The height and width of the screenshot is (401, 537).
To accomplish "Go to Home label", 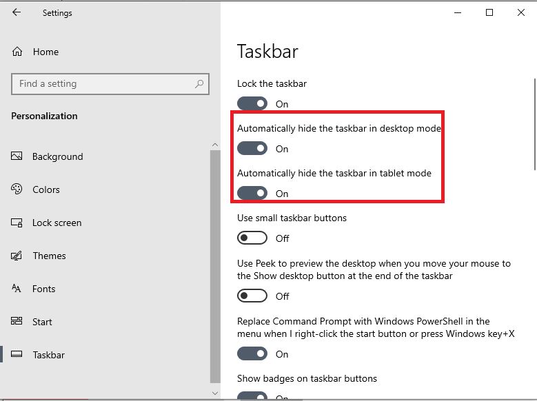I will coord(45,52).
